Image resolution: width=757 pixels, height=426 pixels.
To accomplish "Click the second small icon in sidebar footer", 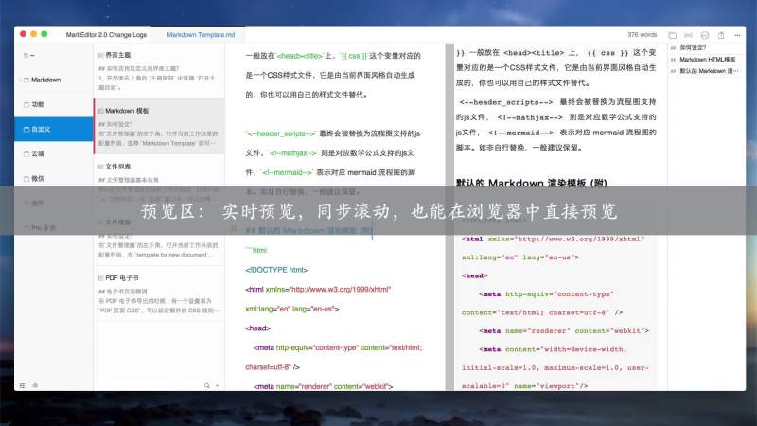I will [35, 385].
